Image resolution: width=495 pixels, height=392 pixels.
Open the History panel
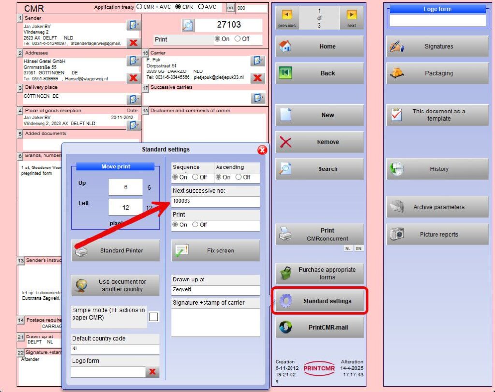coord(437,169)
